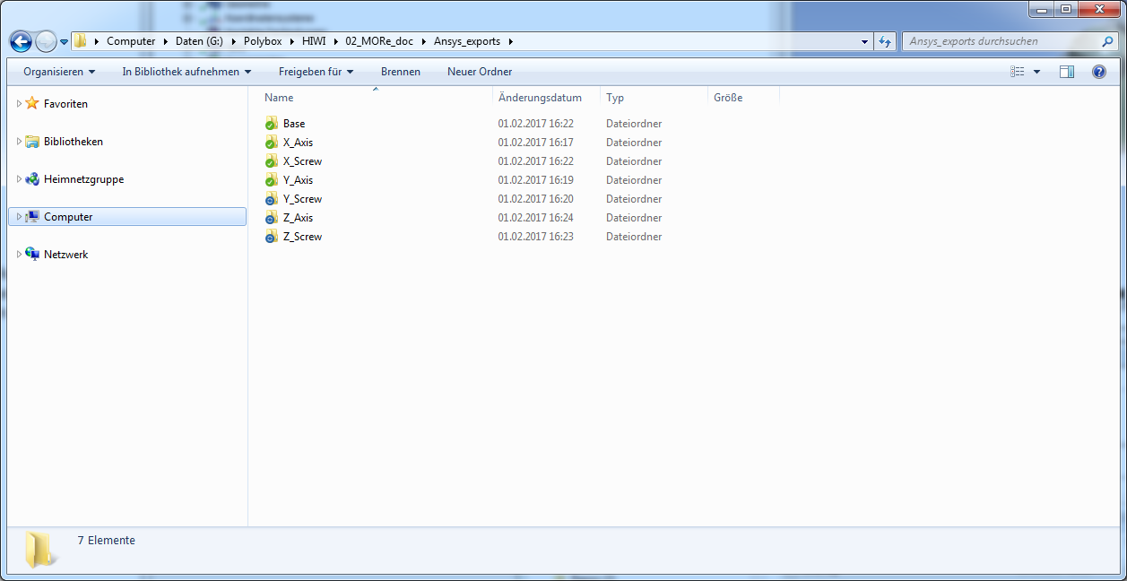Click the Z_Screw folder syncing icon

(x=272, y=237)
